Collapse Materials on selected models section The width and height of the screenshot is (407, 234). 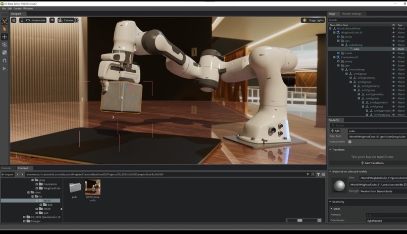tap(330, 171)
